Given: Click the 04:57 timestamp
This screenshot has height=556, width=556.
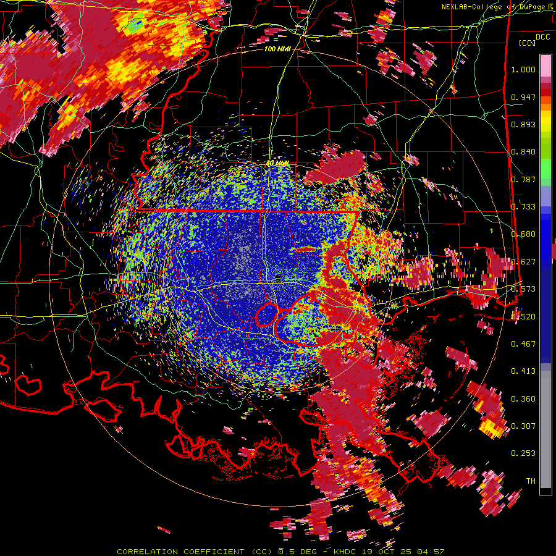Looking at the screenshot, I should pyautogui.click(x=431, y=552).
